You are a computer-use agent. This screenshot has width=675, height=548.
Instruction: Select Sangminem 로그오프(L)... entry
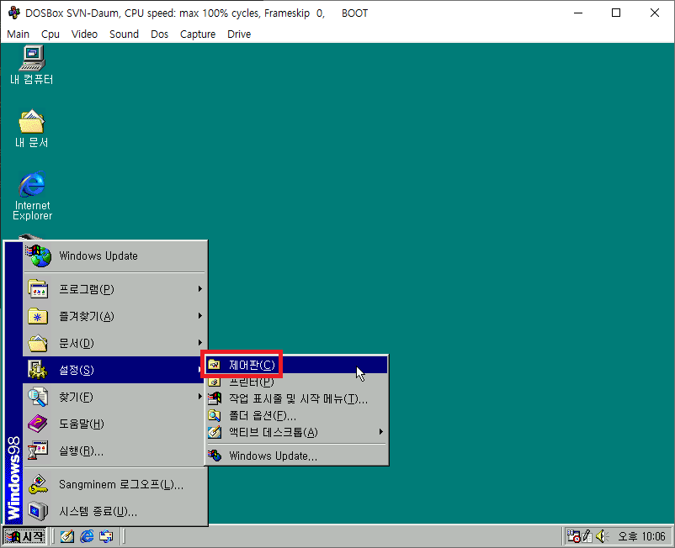[x=115, y=484]
